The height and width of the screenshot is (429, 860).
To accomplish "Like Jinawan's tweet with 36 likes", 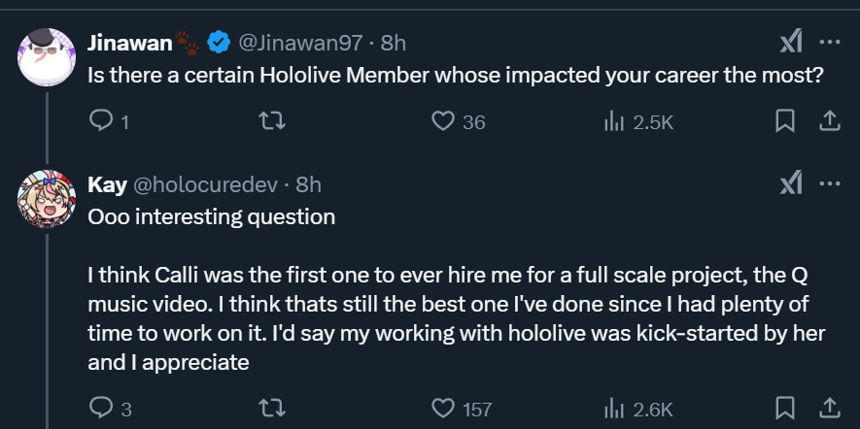I will (443, 121).
